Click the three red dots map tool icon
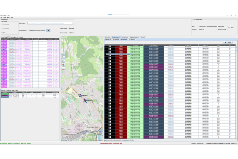The image size is (238, 159). 63,69
